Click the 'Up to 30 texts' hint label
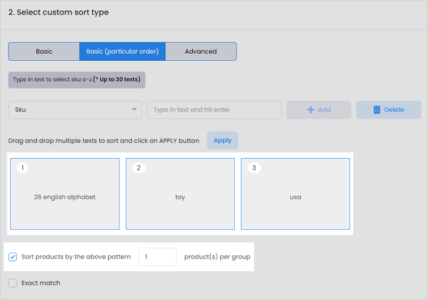The width and height of the screenshot is (428, 300). click(x=77, y=79)
